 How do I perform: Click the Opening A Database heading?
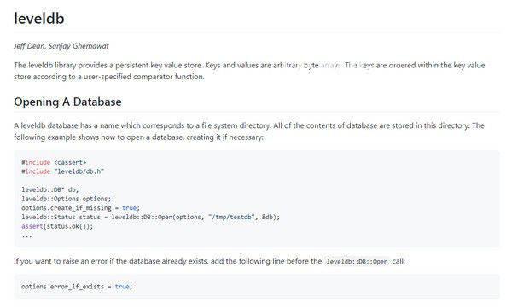click(67, 102)
